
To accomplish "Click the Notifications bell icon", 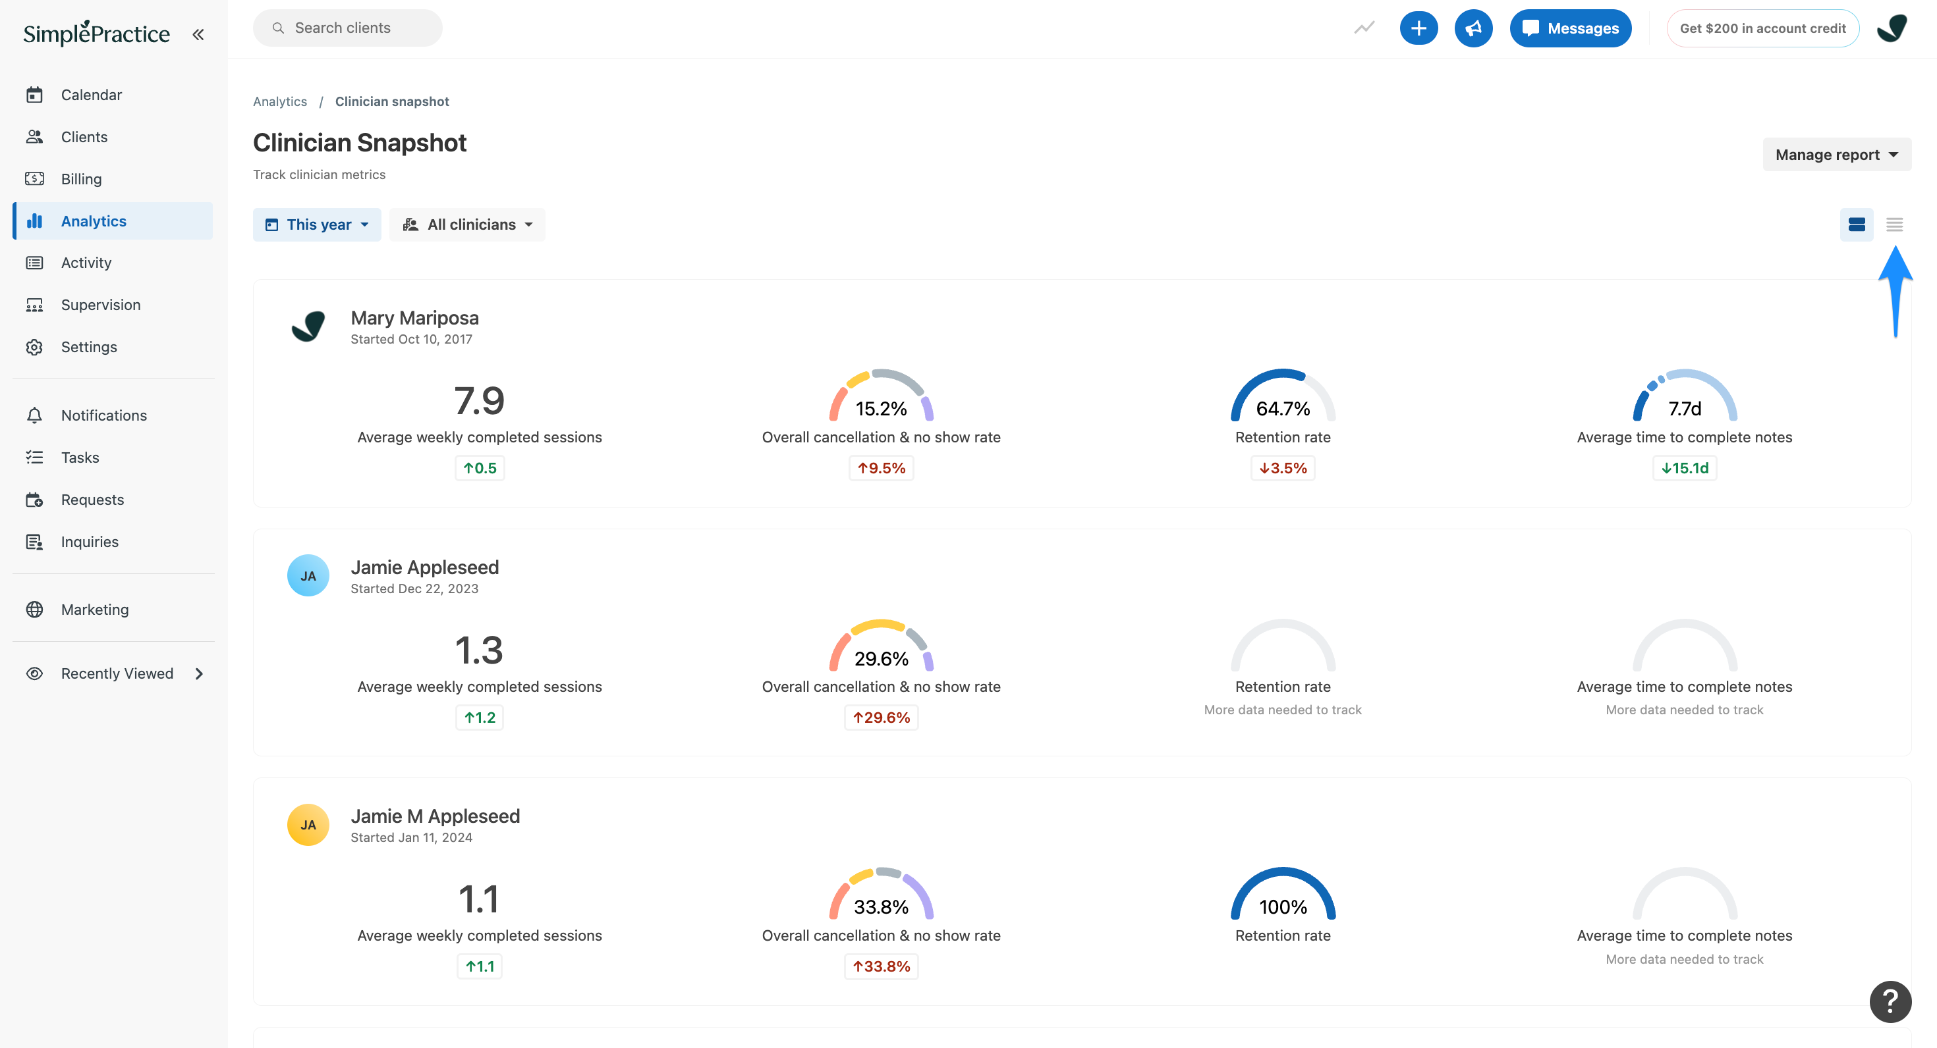I will (34, 415).
